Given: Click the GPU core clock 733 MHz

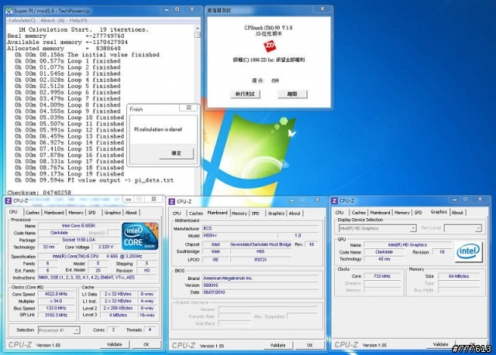Looking at the screenshot, I should tap(382, 276).
